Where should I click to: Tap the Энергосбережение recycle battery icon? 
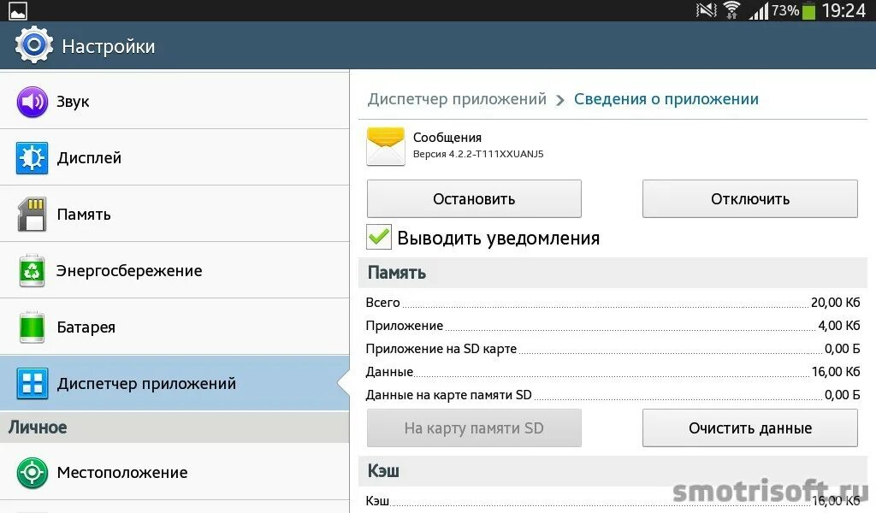click(32, 271)
